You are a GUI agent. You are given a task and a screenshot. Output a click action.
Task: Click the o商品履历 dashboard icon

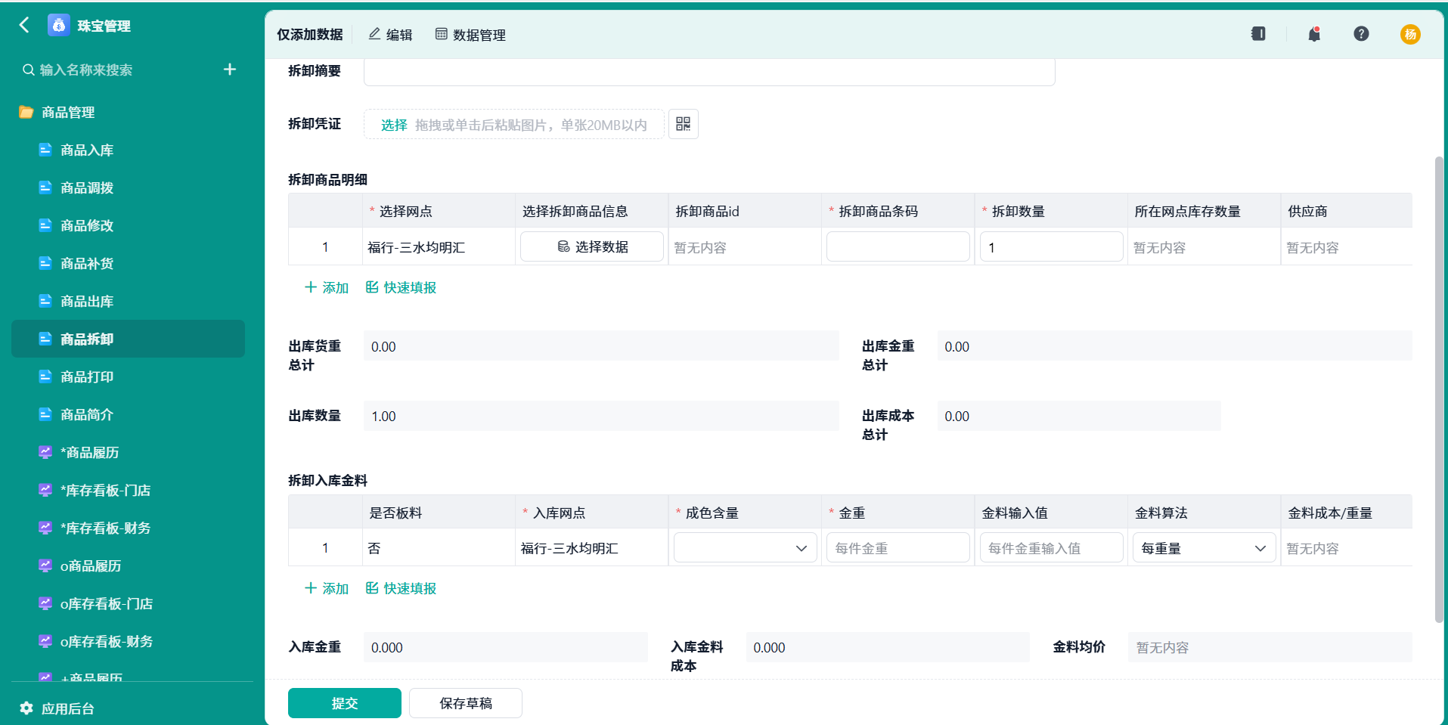[45, 565]
